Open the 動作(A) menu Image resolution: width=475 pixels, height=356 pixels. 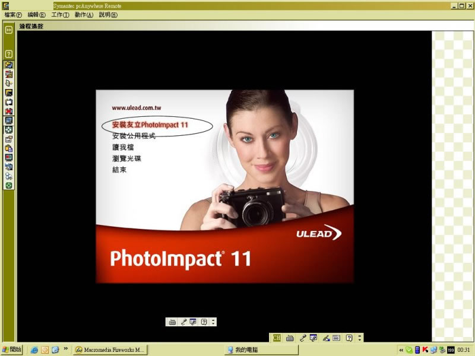(84, 15)
